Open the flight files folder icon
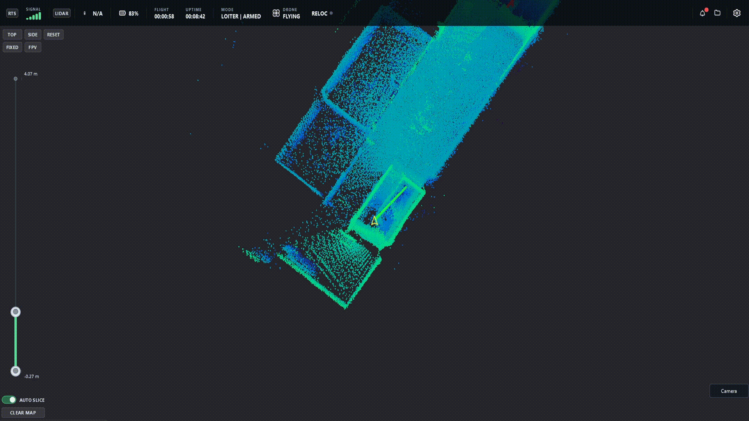Screen dimensions: 749x421 point(718,13)
